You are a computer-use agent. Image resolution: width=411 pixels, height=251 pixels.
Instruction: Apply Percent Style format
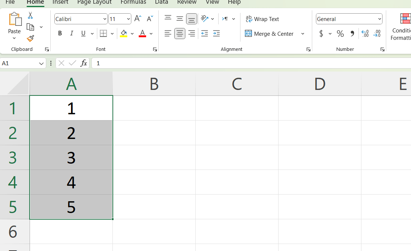pos(340,34)
